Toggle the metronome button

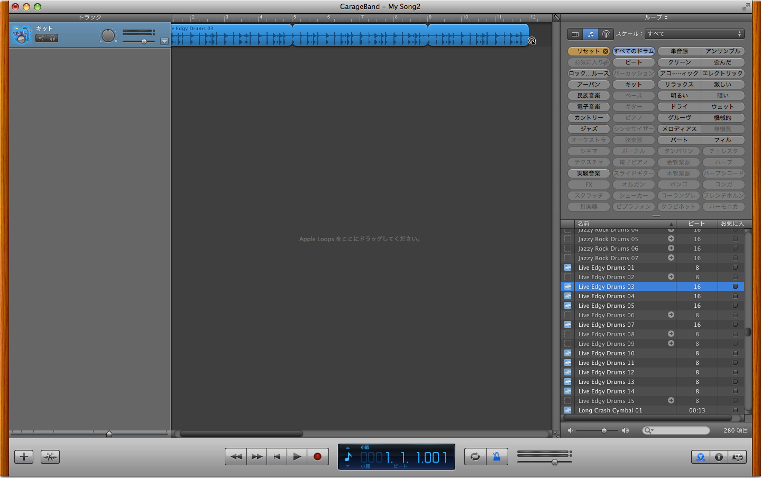pos(497,456)
